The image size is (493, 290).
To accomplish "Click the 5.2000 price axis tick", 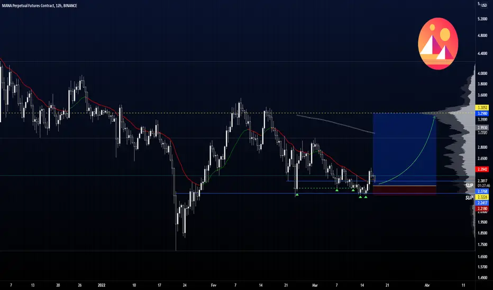I will click(482, 19).
